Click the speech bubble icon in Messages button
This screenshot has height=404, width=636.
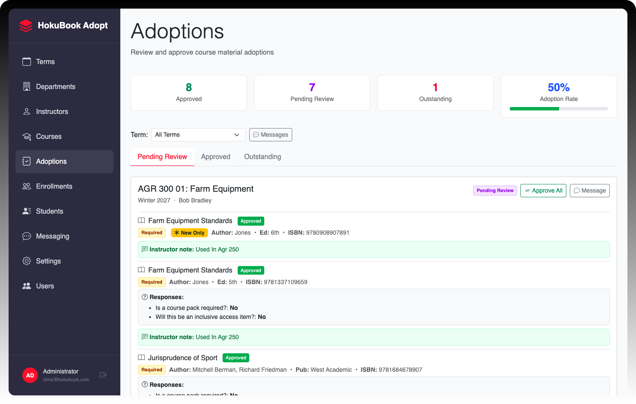[256, 135]
